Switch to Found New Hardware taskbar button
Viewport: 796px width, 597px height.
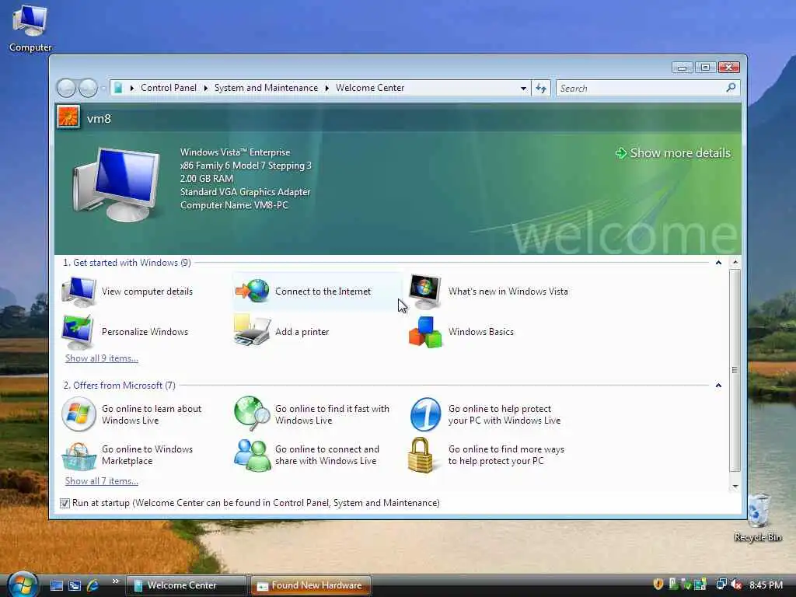pyautogui.click(x=311, y=585)
